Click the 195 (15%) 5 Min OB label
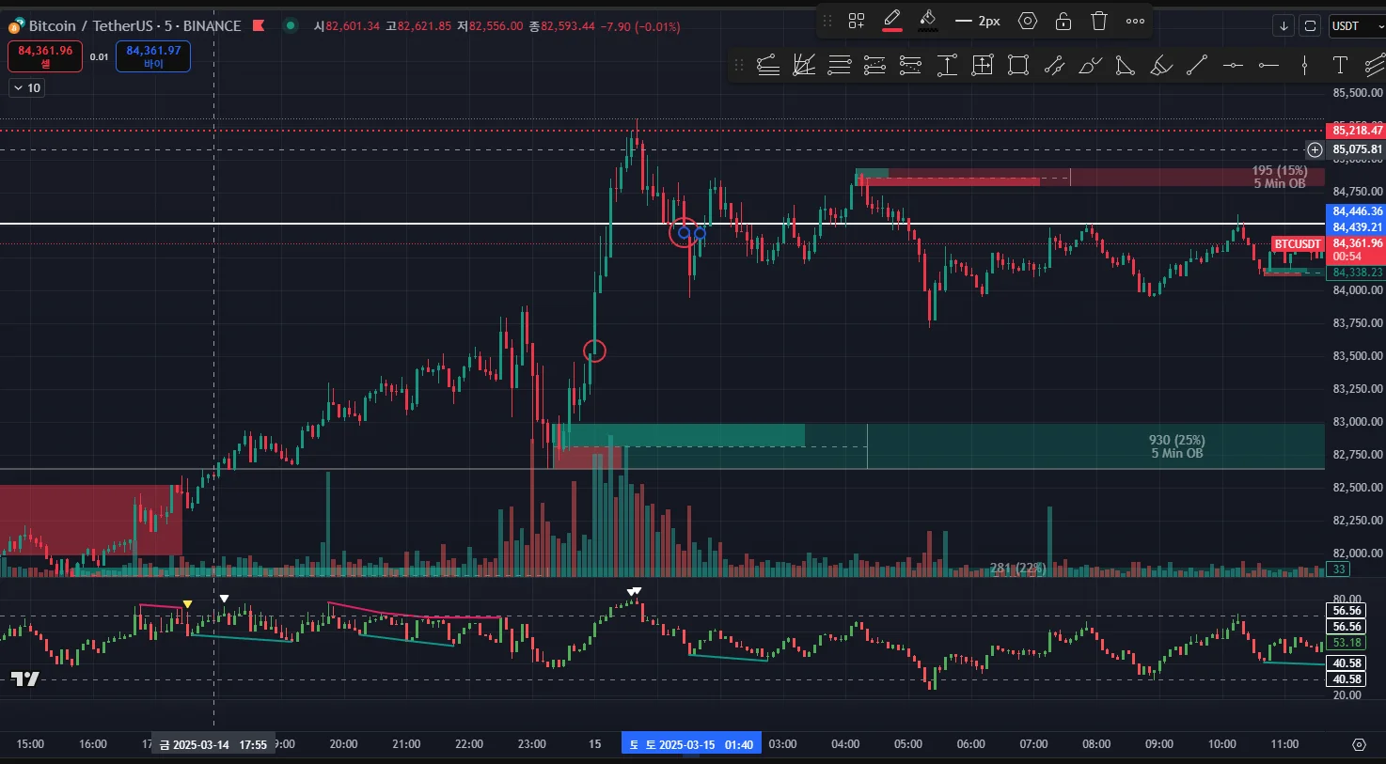Screen dimensions: 1386x764 (1279, 177)
